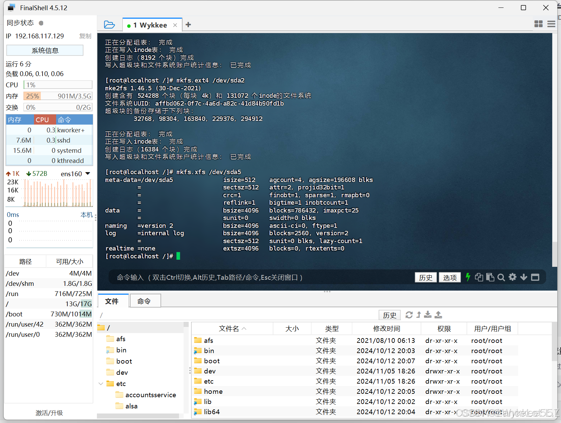Select the home folder row in file list
Viewport: 561px width, 423px height.
[355, 391]
